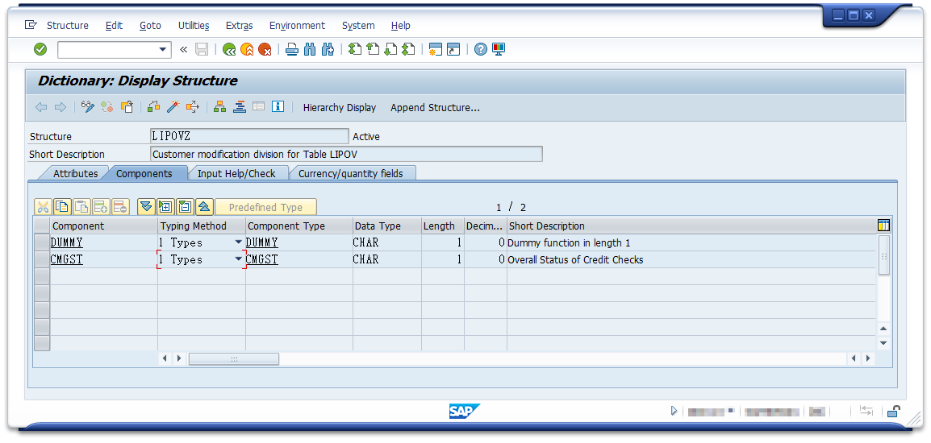Go to Last Page icon

pos(408,49)
